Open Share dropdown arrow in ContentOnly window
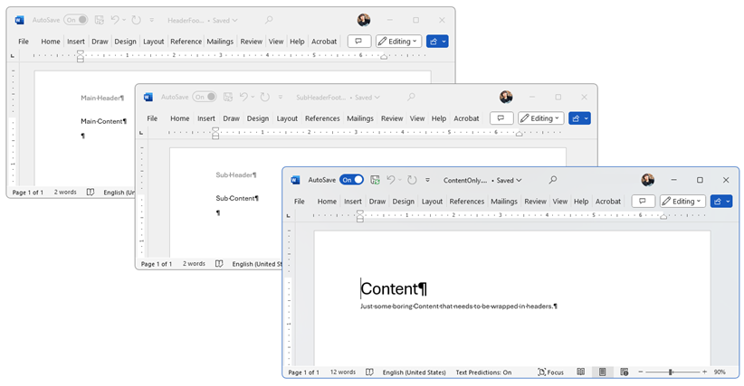Image resolution: width=744 pixels, height=386 pixels. coord(728,202)
